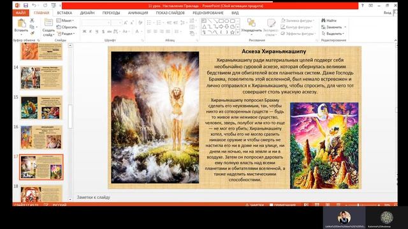Select the star shape in shapes gallery
This screenshot has height=229, width=408.
232,32
